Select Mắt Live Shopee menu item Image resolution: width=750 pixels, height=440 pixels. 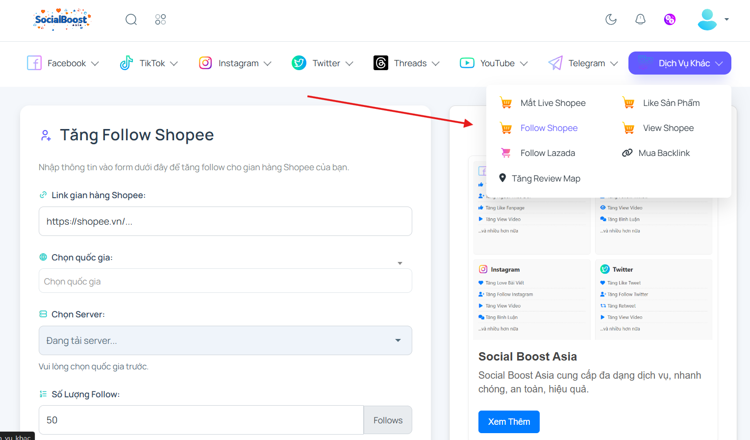553,103
